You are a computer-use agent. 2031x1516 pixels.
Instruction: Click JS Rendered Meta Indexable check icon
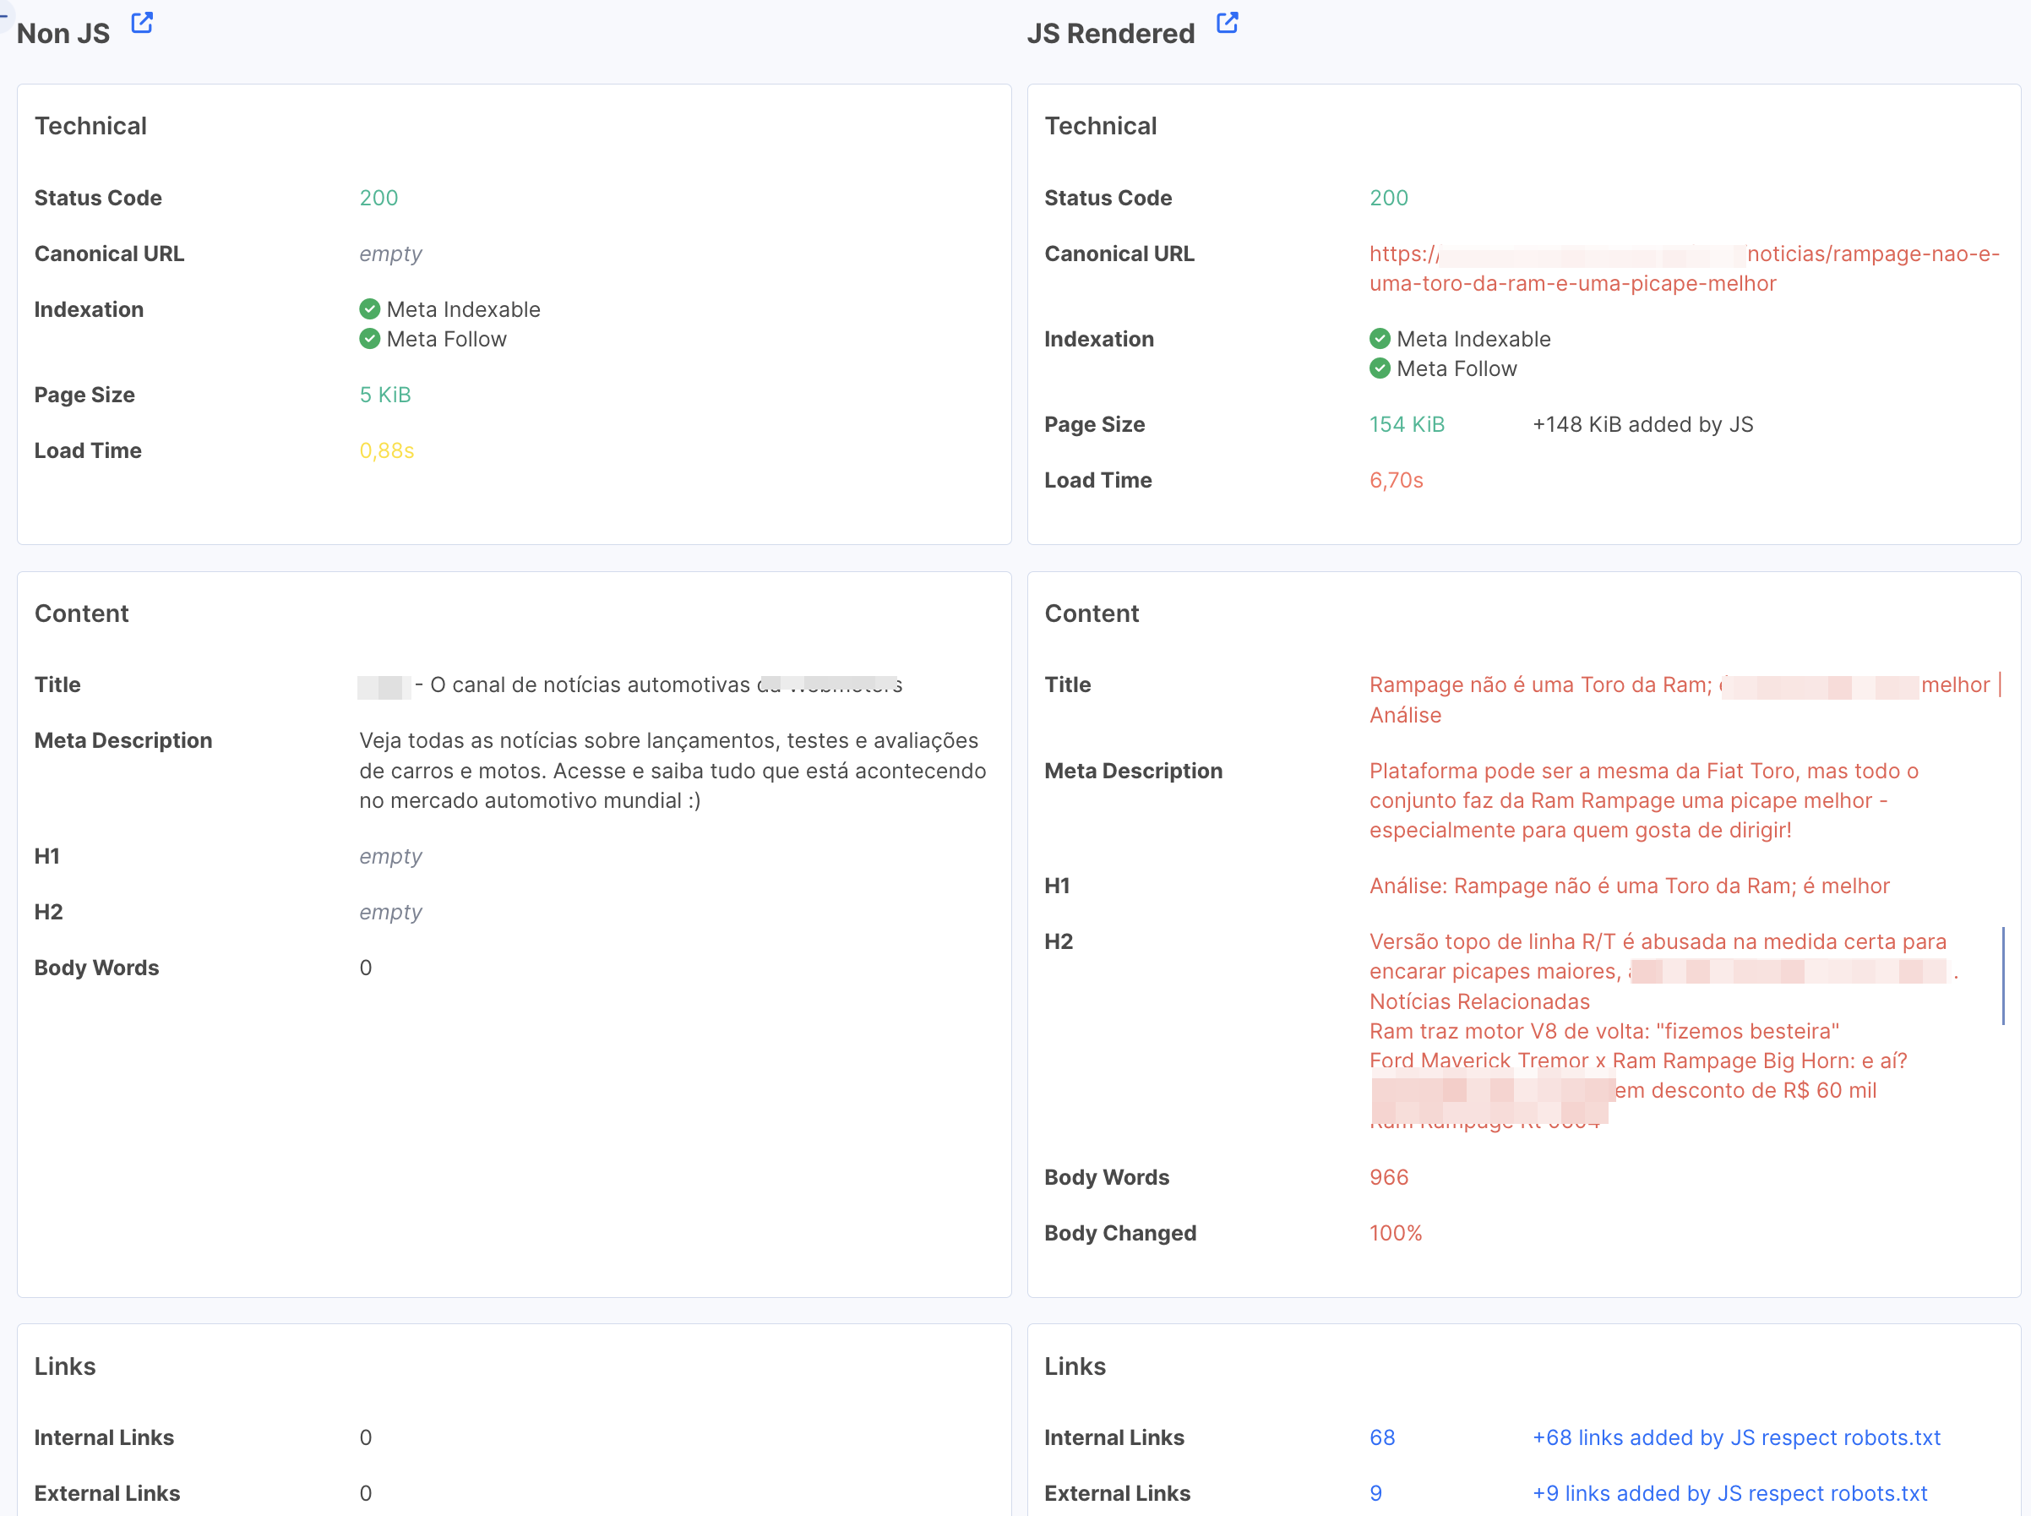point(1379,339)
